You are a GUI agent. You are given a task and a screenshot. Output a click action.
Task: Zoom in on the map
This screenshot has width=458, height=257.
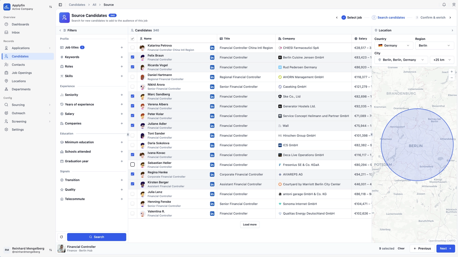(x=452, y=72)
